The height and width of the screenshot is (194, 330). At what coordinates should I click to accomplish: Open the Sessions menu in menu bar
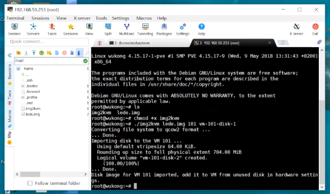click(x=40, y=18)
